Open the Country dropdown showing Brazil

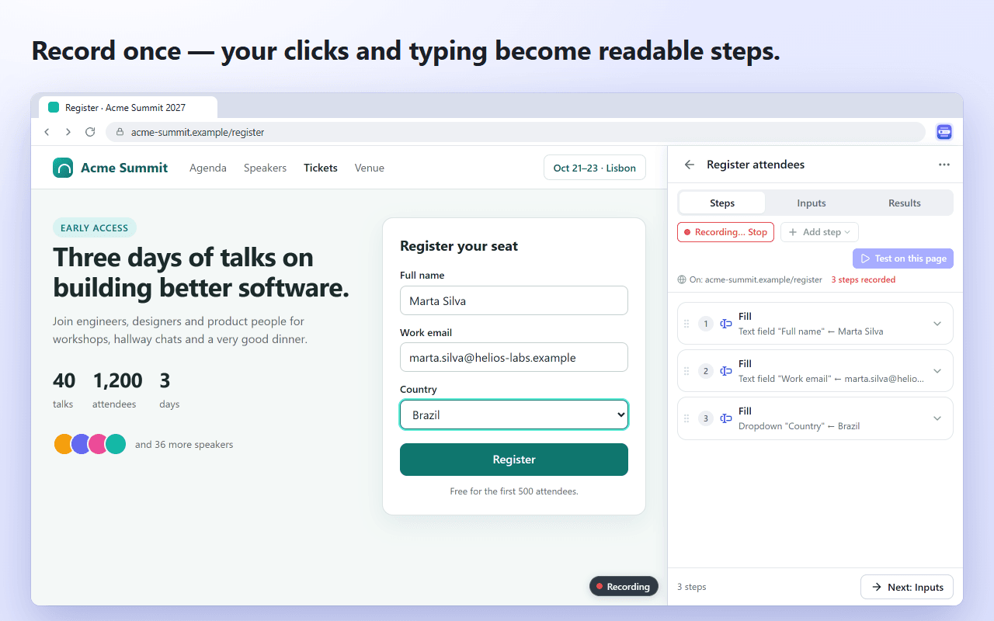(x=514, y=415)
